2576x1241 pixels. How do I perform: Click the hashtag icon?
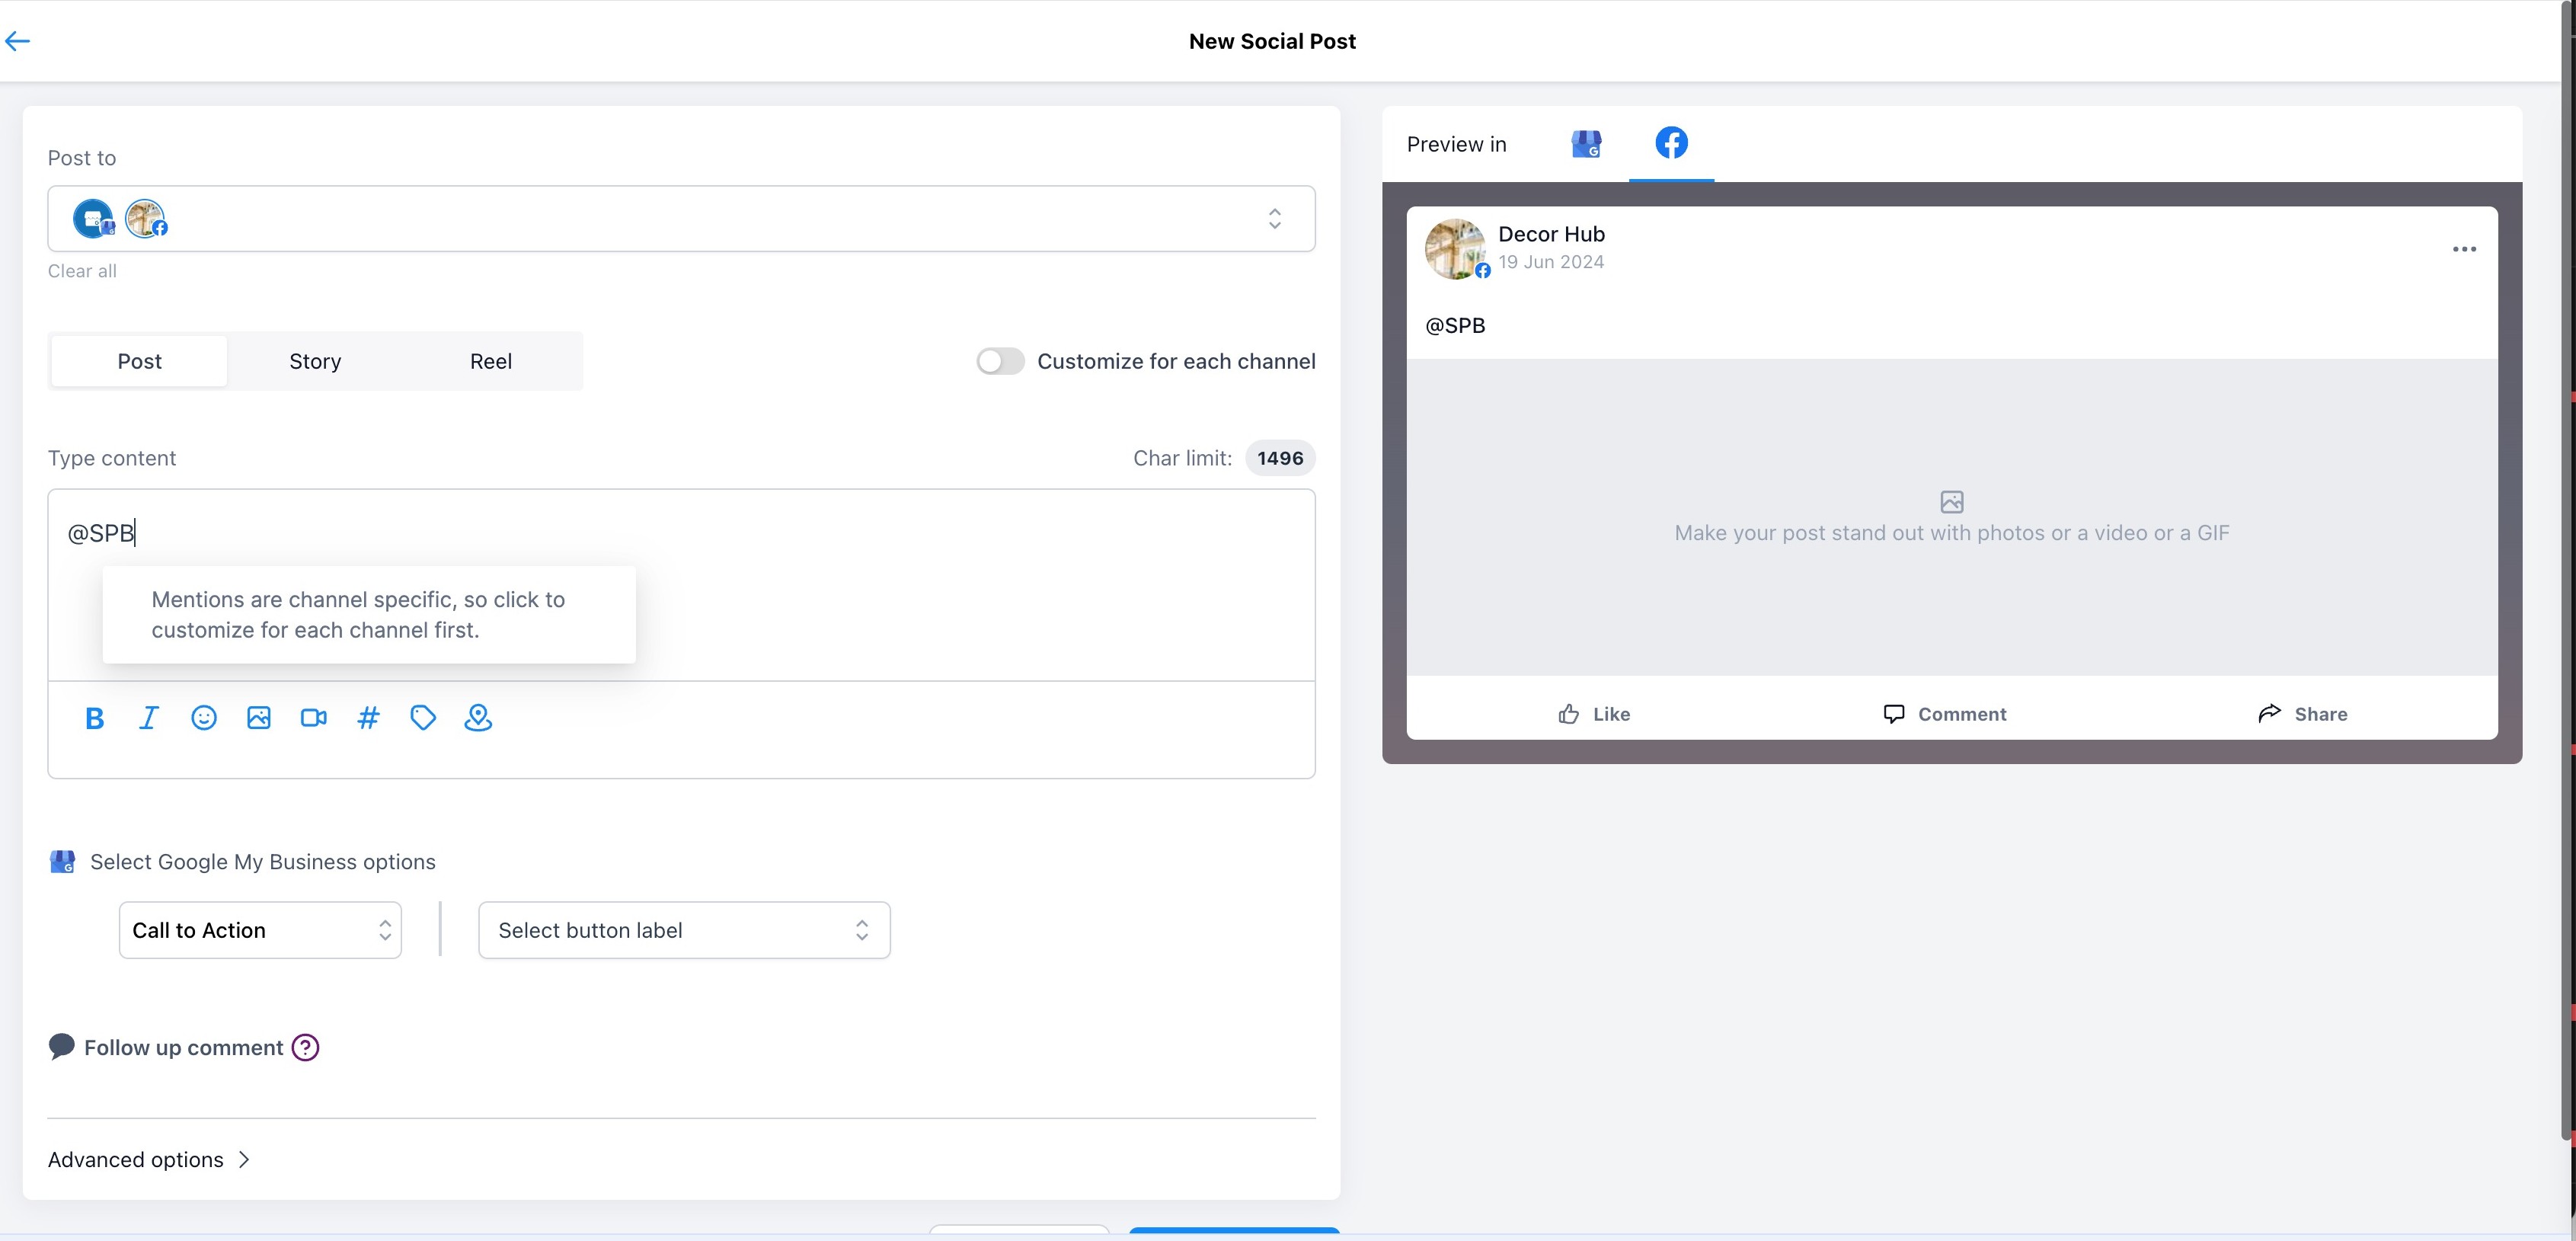tap(368, 718)
